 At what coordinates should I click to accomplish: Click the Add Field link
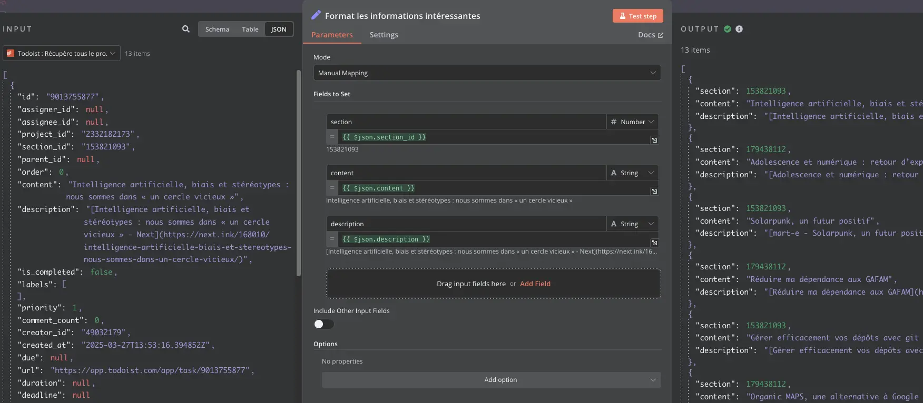(535, 284)
